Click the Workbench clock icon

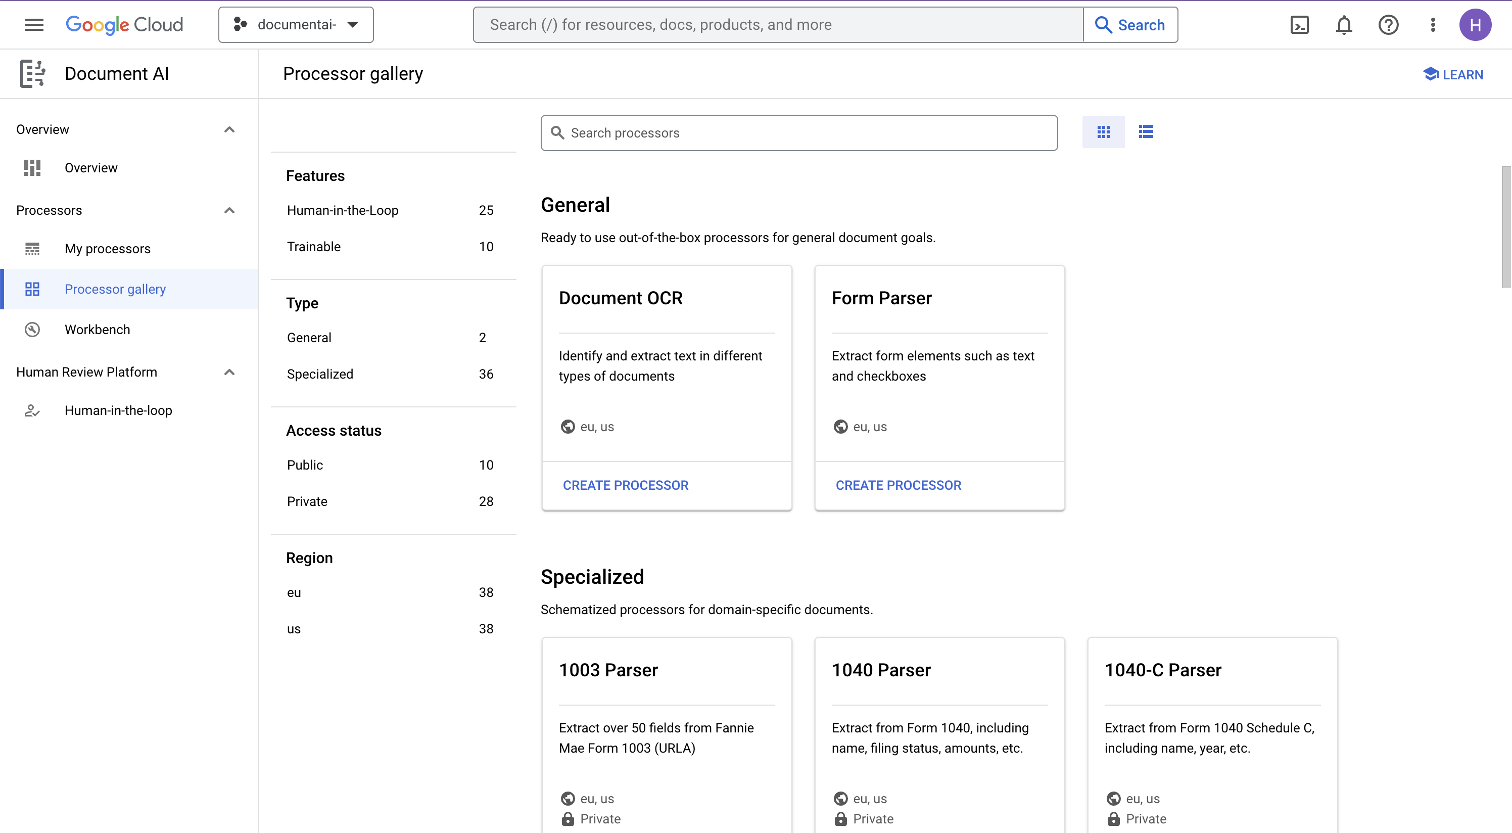pos(32,329)
